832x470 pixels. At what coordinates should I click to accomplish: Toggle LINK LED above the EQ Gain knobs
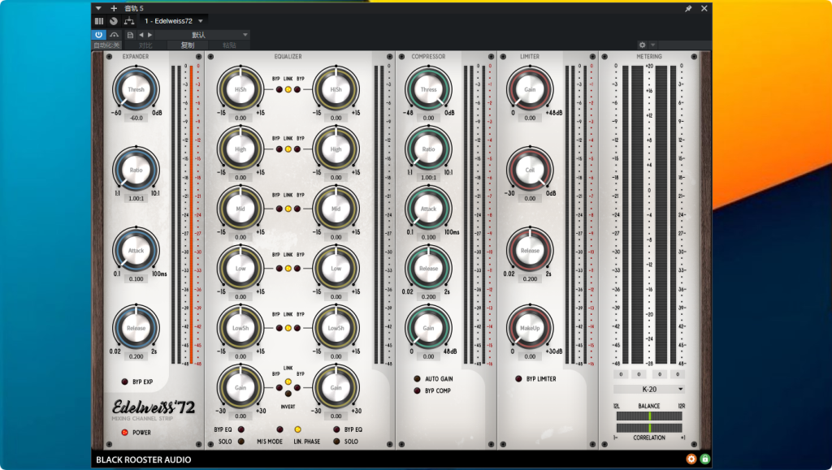[x=288, y=382]
